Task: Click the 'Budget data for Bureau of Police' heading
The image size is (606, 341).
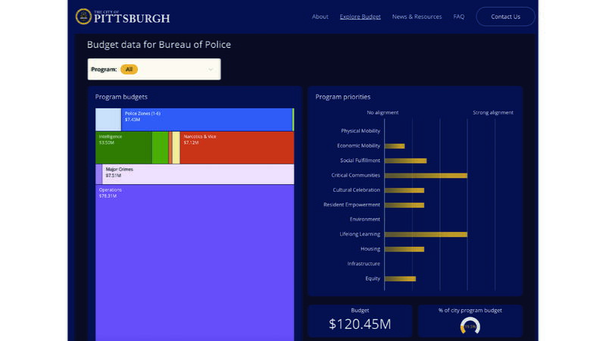Action: (159, 45)
